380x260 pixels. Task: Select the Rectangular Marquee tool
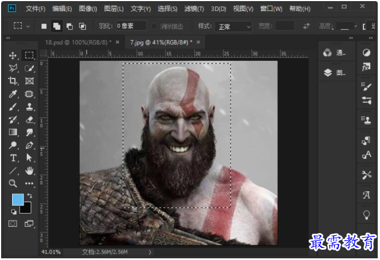(x=29, y=55)
